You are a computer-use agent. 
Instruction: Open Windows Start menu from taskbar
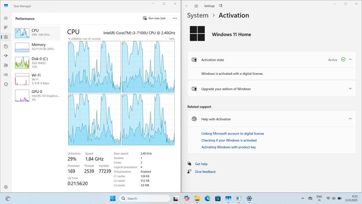coord(112,198)
